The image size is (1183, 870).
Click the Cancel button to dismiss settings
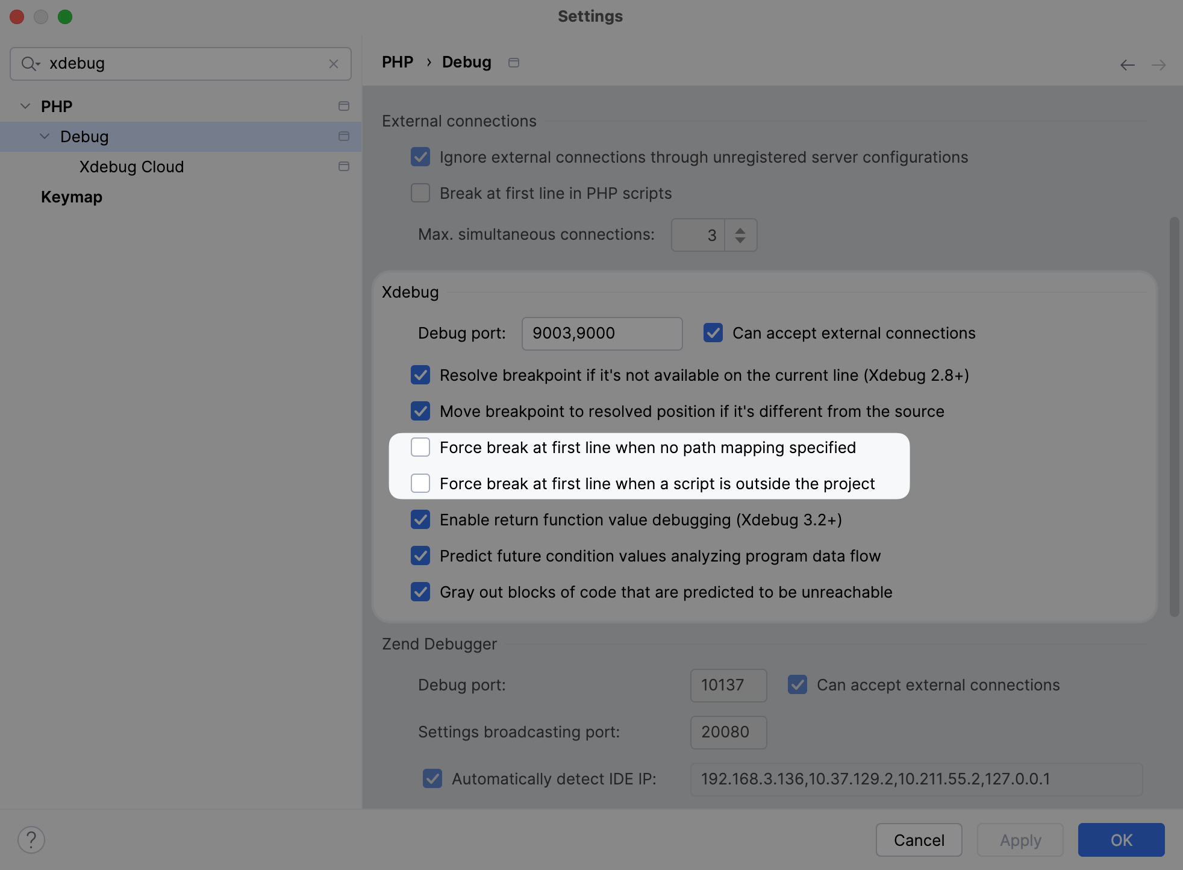[x=919, y=838]
